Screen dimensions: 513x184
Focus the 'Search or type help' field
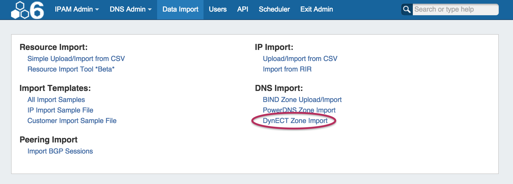455,9
